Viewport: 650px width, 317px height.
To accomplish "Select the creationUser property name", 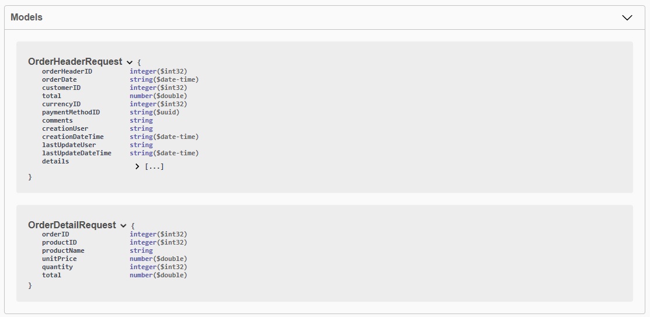I will (x=65, y=128).
